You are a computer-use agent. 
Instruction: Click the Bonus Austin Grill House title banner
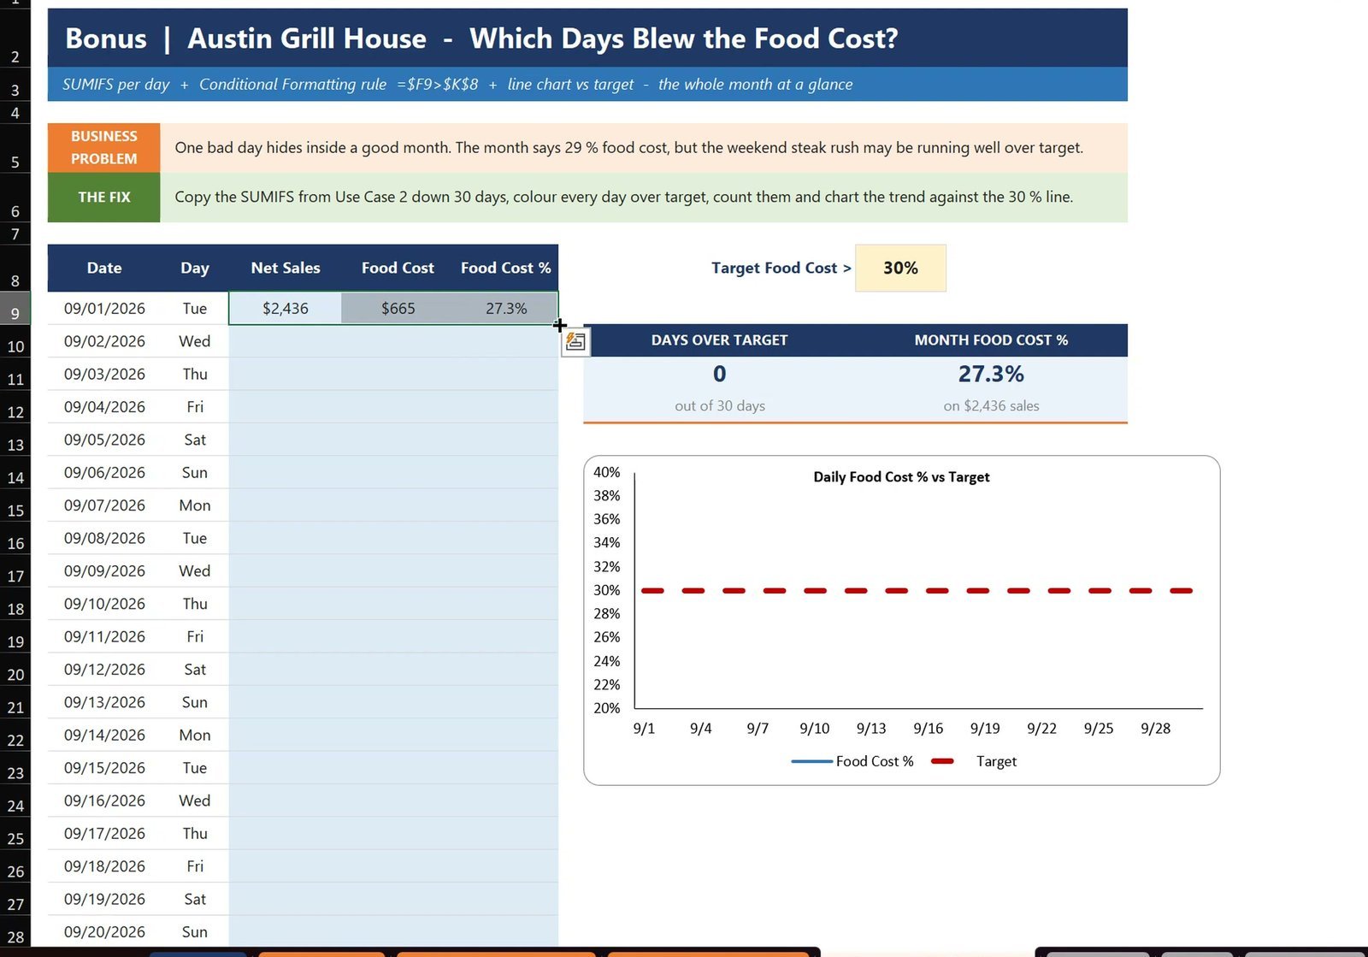point(587,38)
